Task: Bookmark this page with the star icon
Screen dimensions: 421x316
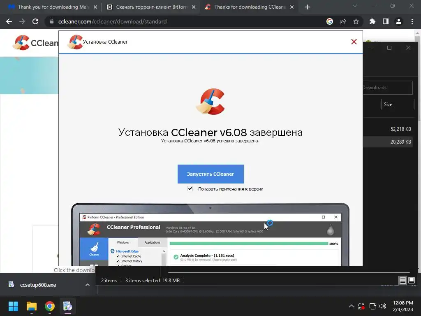Action: click(x=356, y=21)
